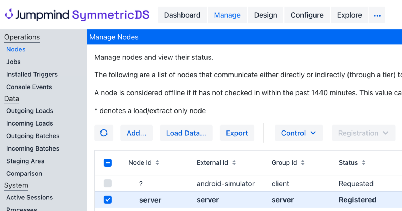Viewport: 402px width, 211px height.
Task: Check the android-simulator row checkbox
Action: click(108, 183)
